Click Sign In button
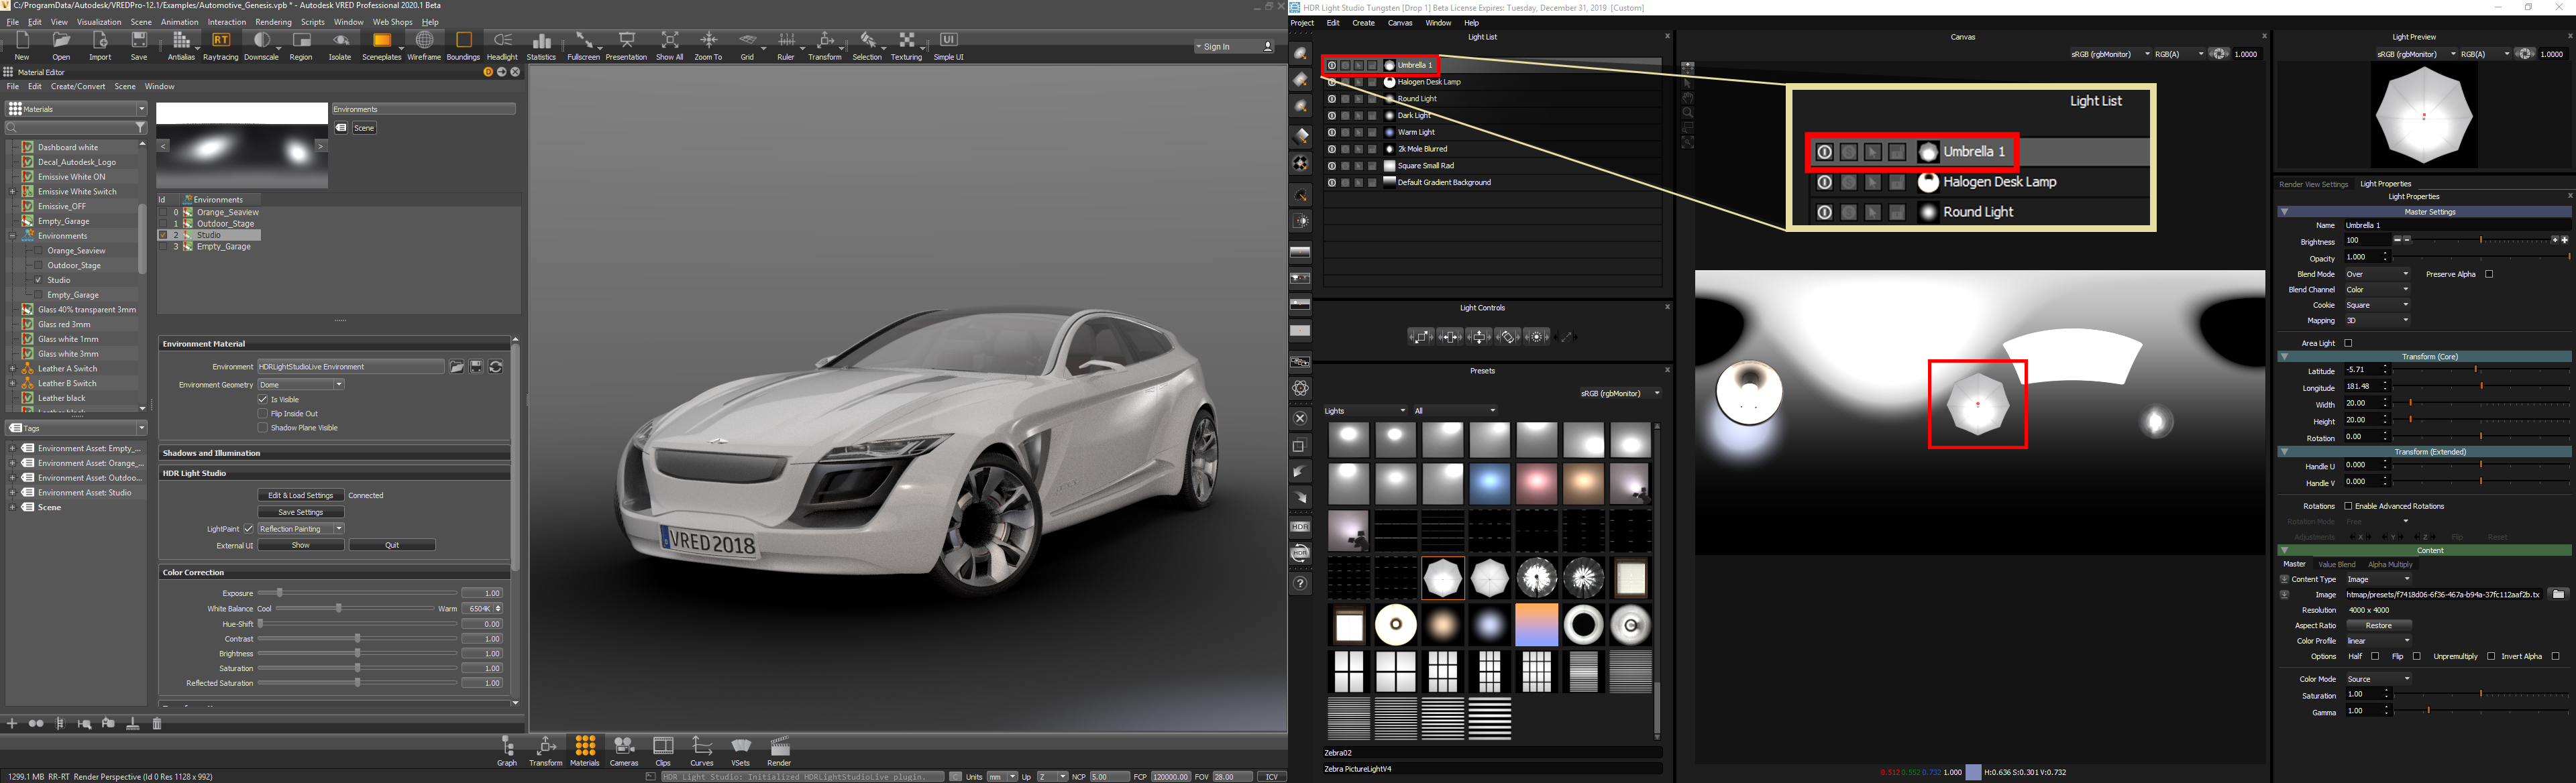Viewport: 2576px width, 783px height. pyautogui.click(x=1234, y=47)
